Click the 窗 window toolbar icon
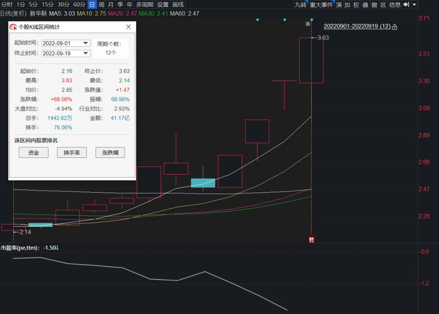This screenshot has width=439, height=314. point(374,4)
